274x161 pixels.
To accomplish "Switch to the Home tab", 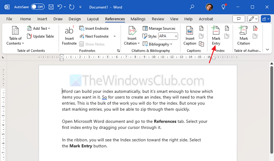I will [x=25, y=19].
